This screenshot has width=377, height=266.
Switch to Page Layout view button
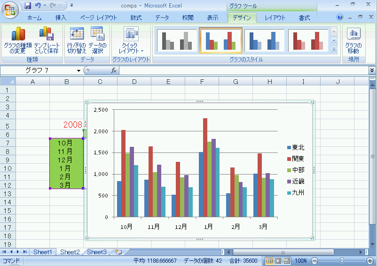[277, 261]
